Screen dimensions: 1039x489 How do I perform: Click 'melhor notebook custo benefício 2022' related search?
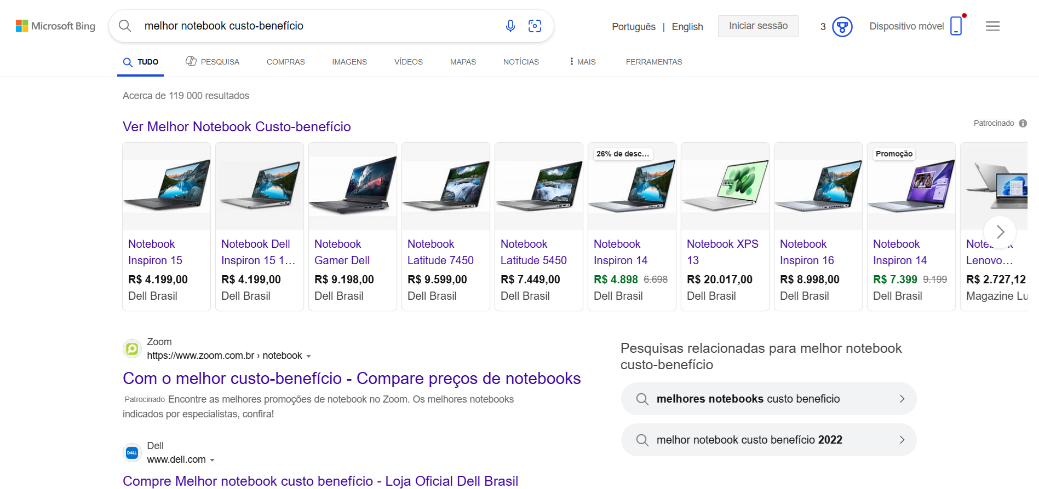point(768,440)
